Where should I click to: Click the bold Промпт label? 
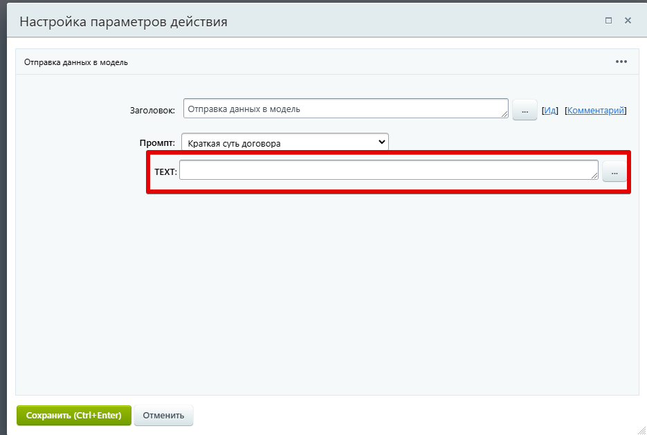[x=158, y=143]
